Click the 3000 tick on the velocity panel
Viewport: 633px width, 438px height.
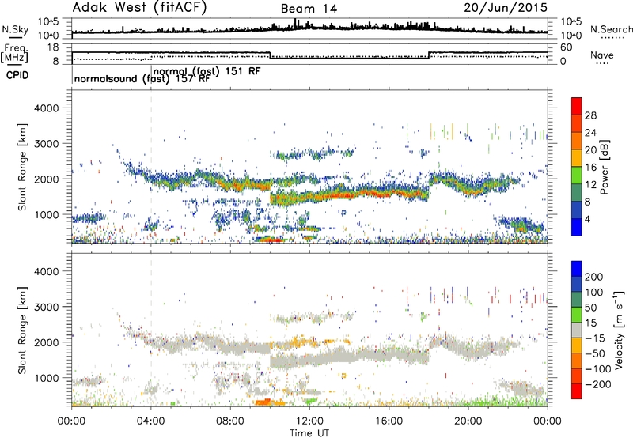pyautogui.click(x=46, y=307)
